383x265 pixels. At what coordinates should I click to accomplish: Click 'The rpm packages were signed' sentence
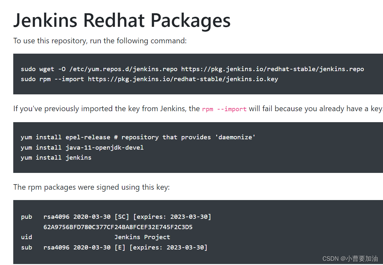[91, 187]
